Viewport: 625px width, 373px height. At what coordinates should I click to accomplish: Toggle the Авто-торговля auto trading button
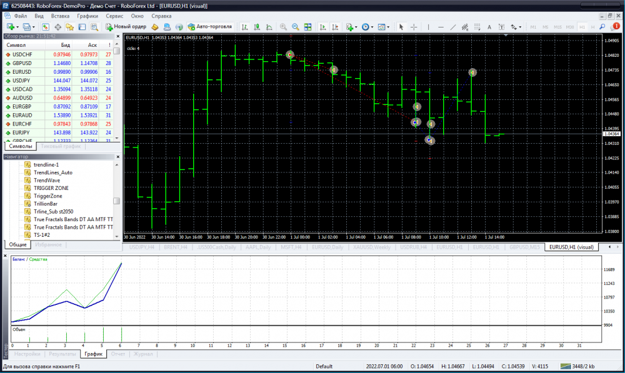click(210, 27)
